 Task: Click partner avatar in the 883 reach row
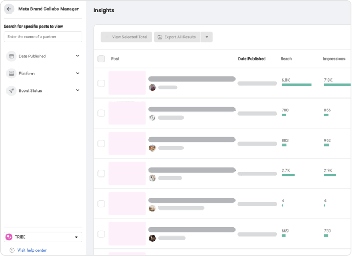click(x=152, y=148)
